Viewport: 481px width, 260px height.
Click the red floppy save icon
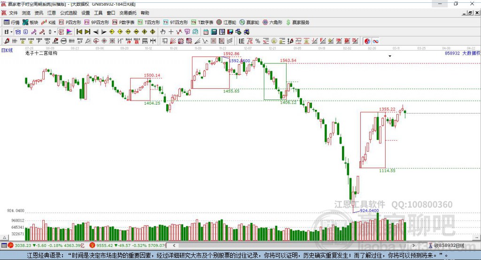[x=230, y=32]
